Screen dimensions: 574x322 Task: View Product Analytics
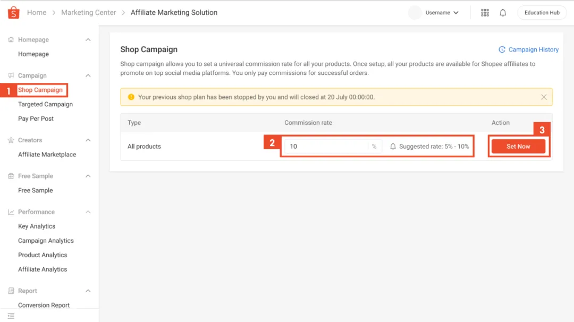click(43, 255)
